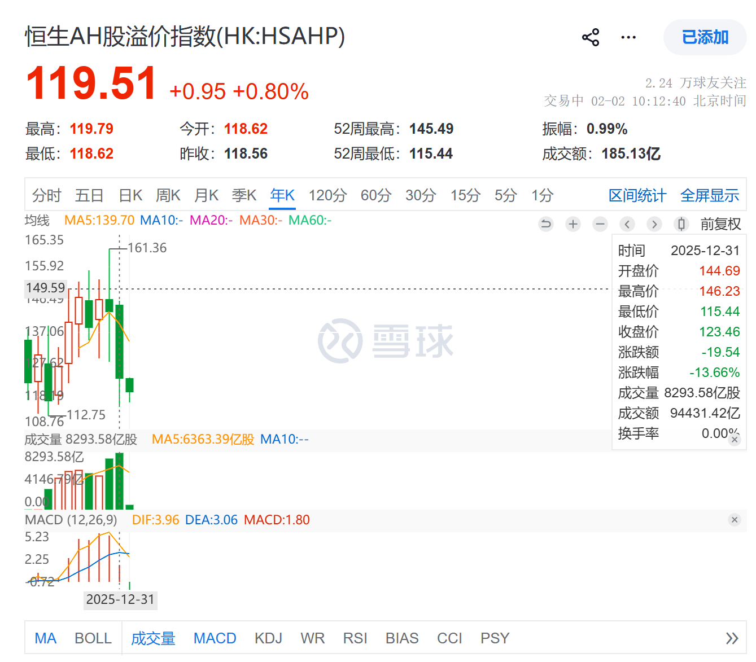Close the MACD indicator panel

point(734,520)
